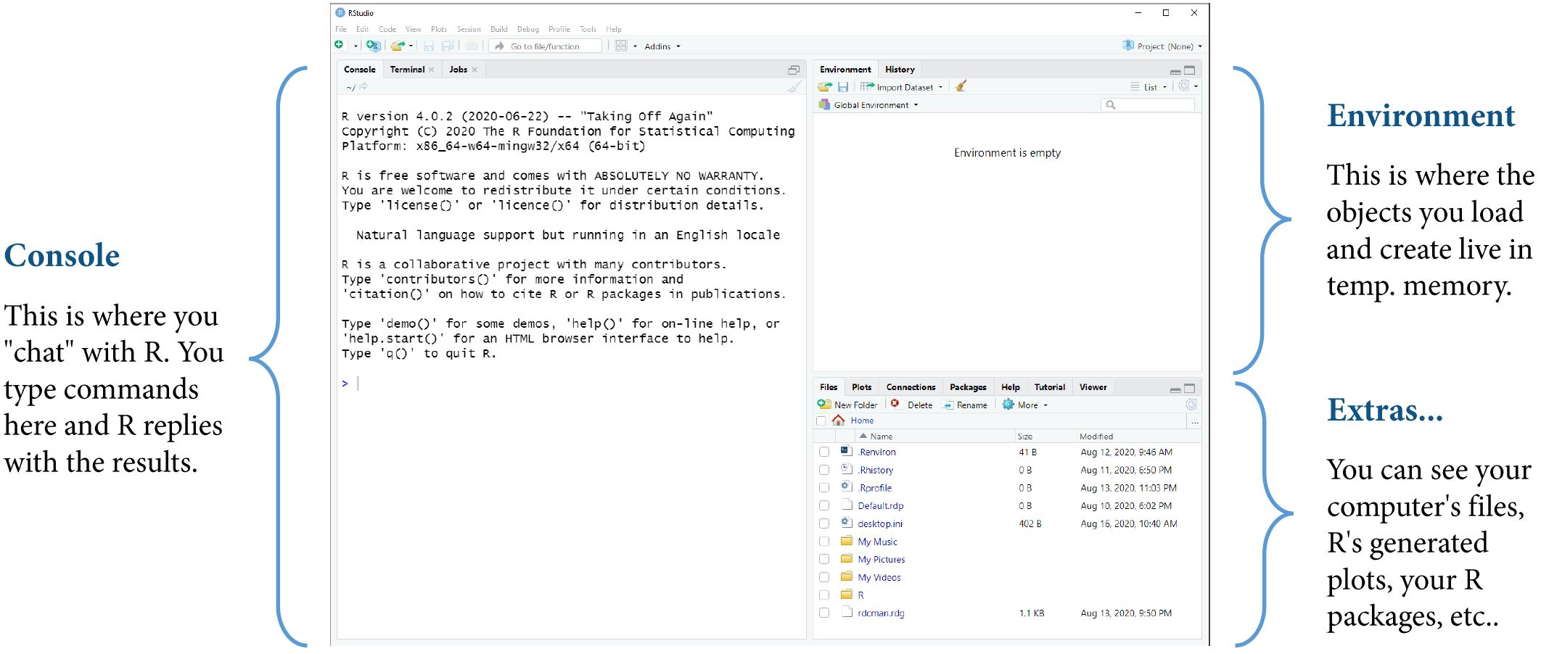Click the project R cube icon
The height and width of the screenshot is (654, 1541).
[1128, 46]
